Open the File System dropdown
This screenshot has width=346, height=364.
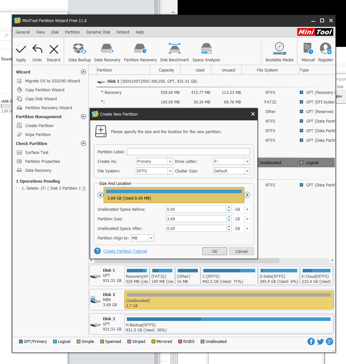tap(170, 171)
